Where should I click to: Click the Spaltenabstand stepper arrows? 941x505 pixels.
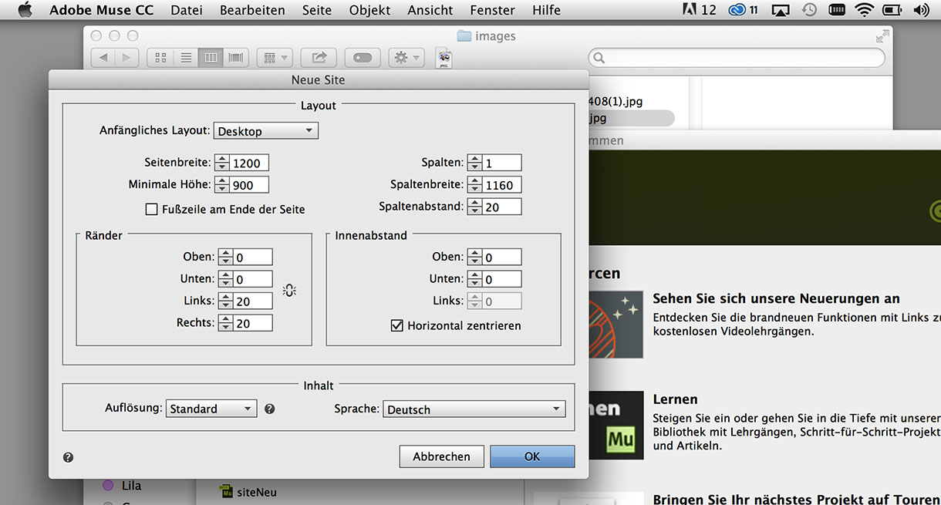coord(474,207)
